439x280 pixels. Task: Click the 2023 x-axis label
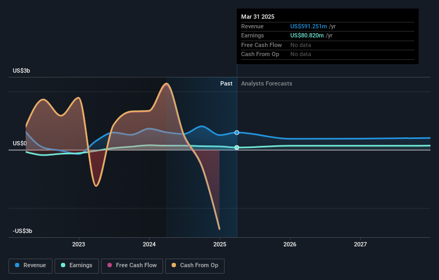(79, 245)
